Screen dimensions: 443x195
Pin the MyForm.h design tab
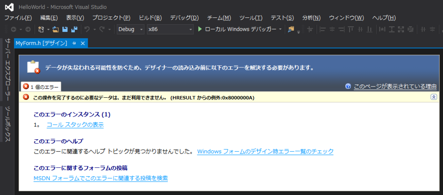coord(74,43)
